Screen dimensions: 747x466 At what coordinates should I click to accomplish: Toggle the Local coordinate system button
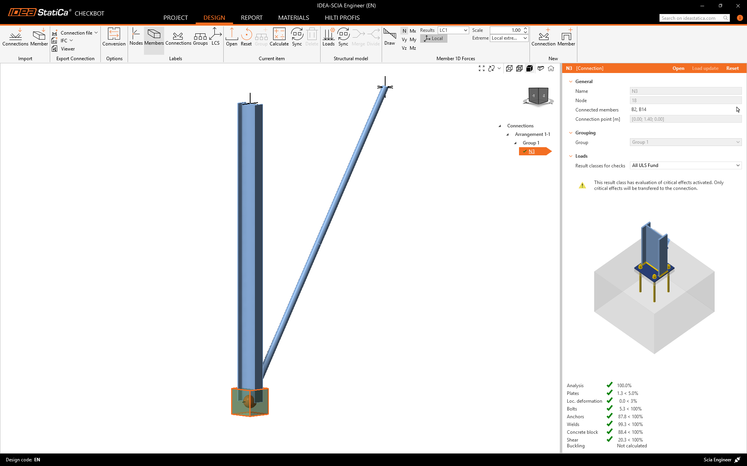(x=434, y=38)
